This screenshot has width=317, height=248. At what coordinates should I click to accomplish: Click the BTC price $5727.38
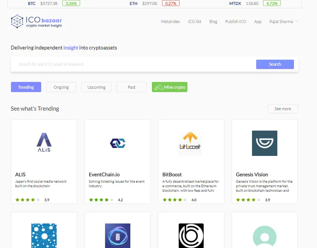[x=49, y=3]
